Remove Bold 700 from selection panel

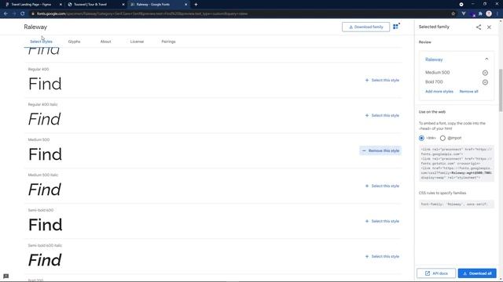(485, 82)
